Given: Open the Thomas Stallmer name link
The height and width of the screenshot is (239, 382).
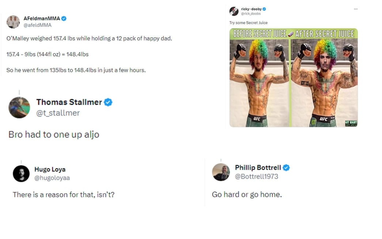Looking at the screenshot, I should [x=69, y=102].
